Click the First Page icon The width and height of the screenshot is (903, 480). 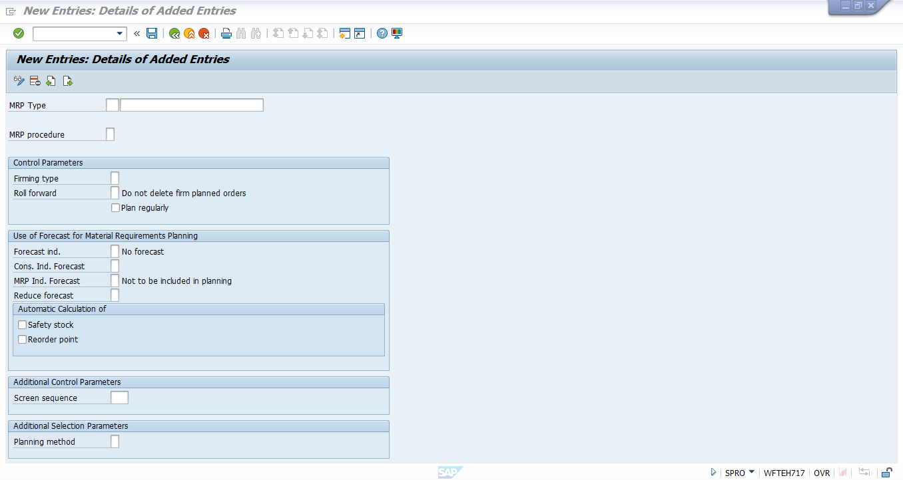click(278, 33)
